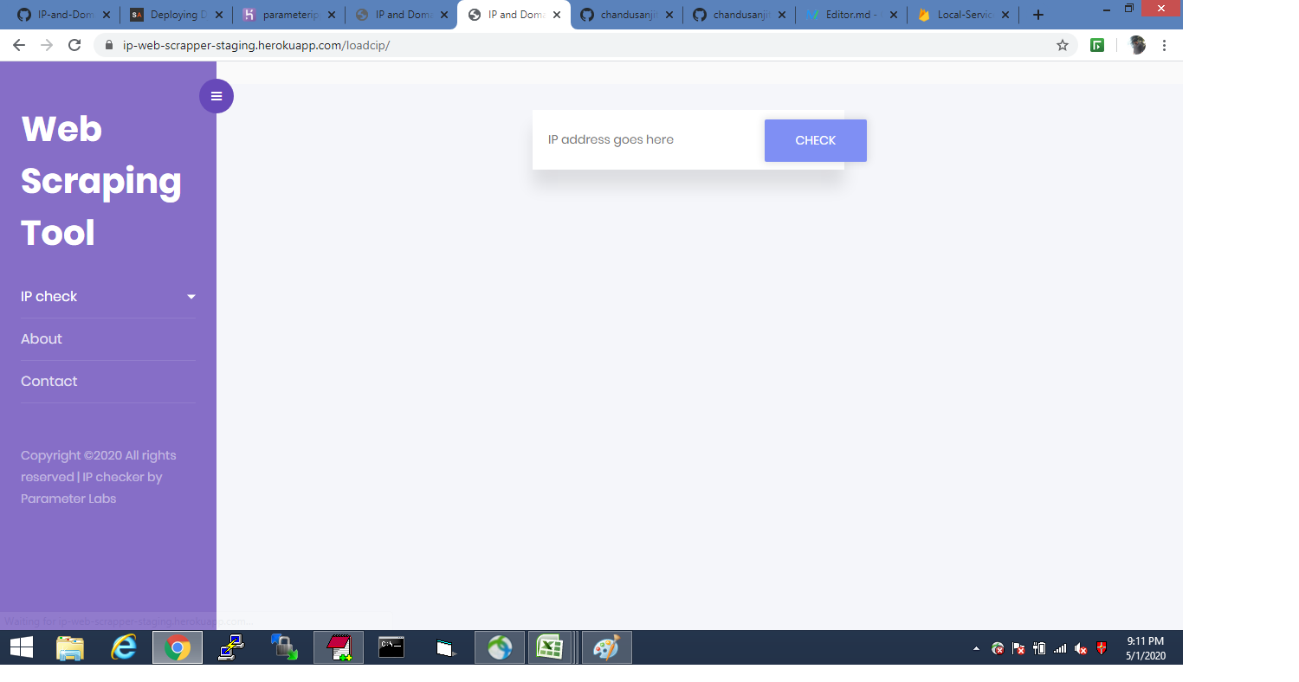Close the IP-and-Dom GitHub tab

coord(106,15)
